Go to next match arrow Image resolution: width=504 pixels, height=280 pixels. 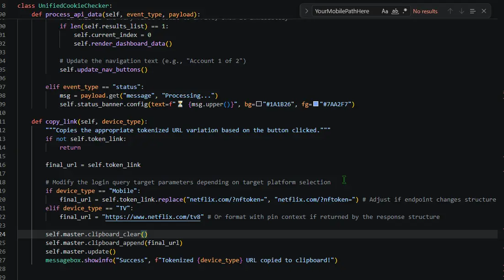(x=461, y=11)
